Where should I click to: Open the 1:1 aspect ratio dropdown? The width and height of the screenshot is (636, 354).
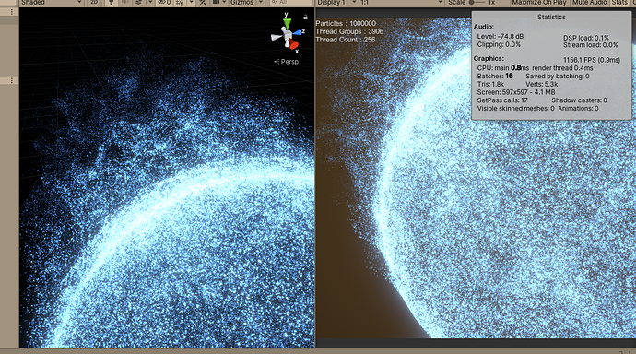click(x=402, y=2)
